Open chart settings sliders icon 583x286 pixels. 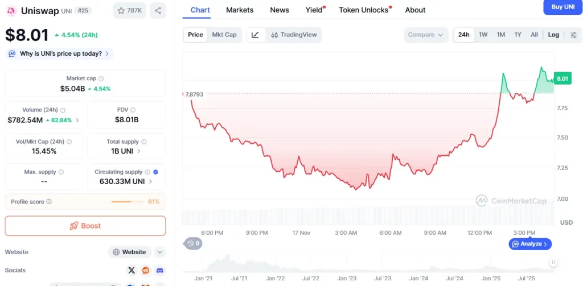tap(573, 35)
